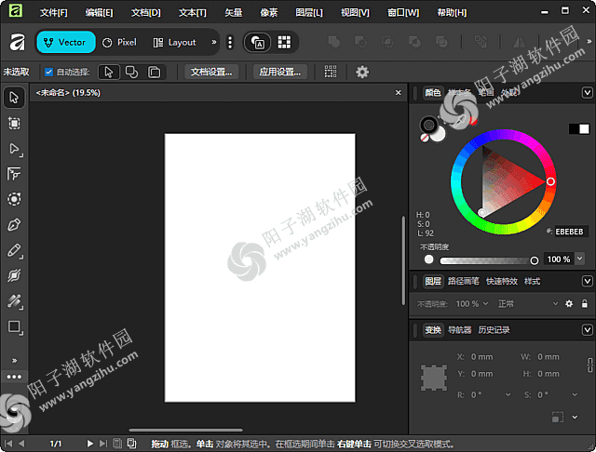Switch to Pixel studio

[x=119, y=42]
